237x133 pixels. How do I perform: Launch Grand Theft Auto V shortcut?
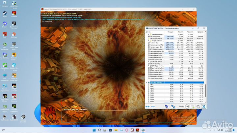[14, 46]
